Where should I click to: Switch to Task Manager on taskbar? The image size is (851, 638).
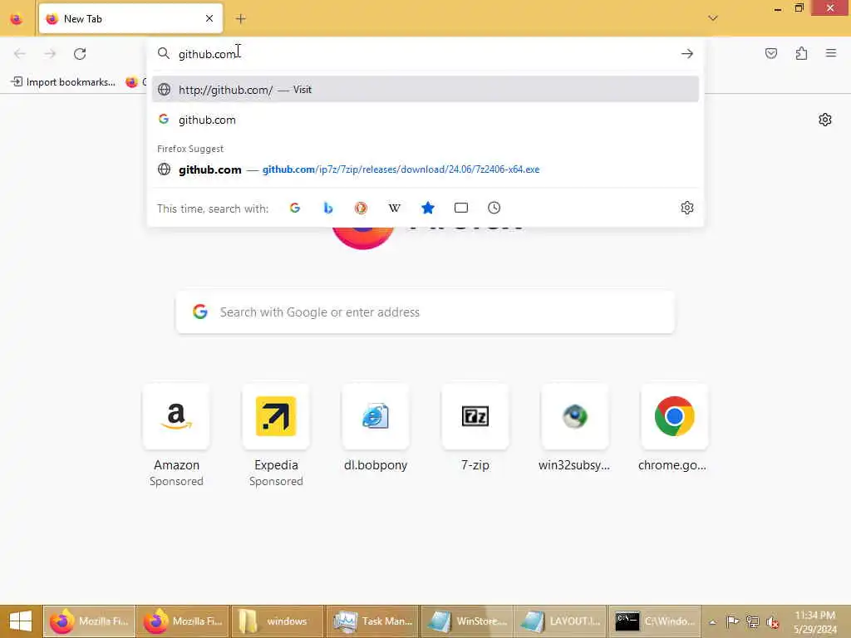click(371, 621)
